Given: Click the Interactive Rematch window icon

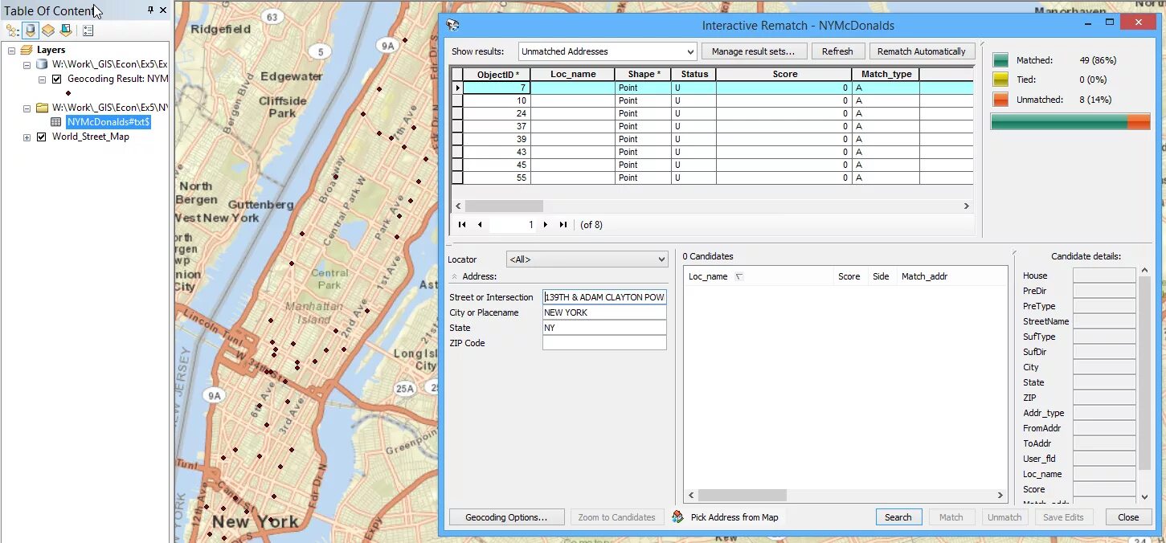Looking at the screenshot, I should [x=453, y=26].
